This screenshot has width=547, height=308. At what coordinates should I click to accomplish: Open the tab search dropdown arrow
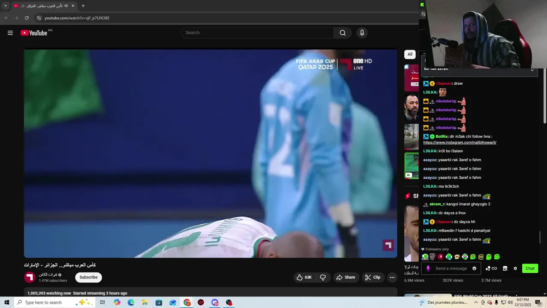click(6, 6)
